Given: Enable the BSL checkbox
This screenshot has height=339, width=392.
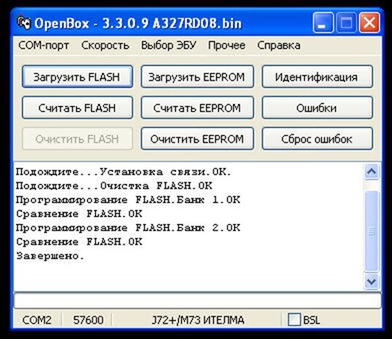Looking at the screenshot, I should 294,320.
